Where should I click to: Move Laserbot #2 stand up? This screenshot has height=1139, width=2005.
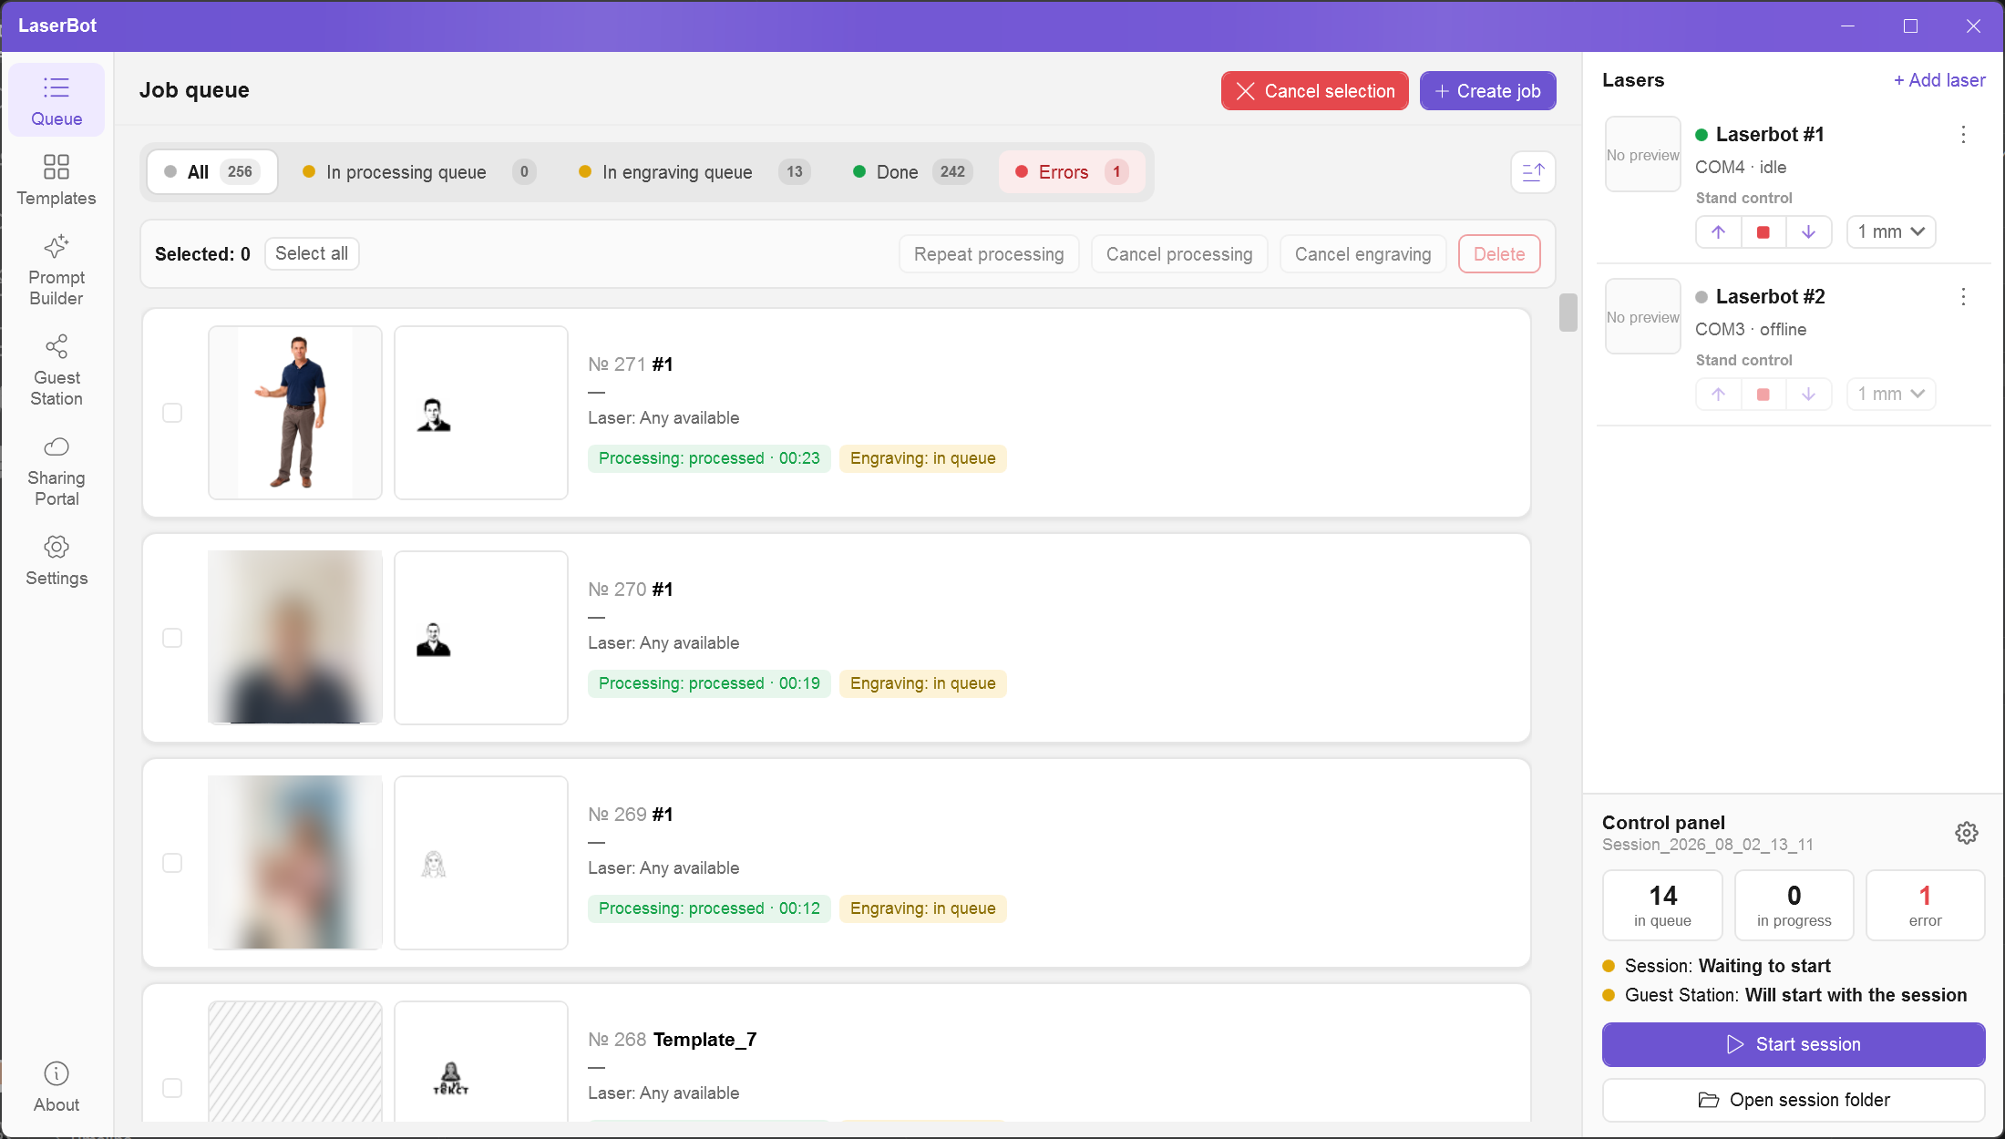click(x=1719, y=394)
